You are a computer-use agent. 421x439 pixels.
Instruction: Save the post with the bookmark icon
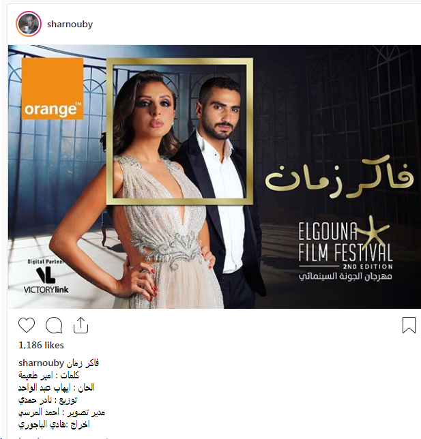pos(409,325)
